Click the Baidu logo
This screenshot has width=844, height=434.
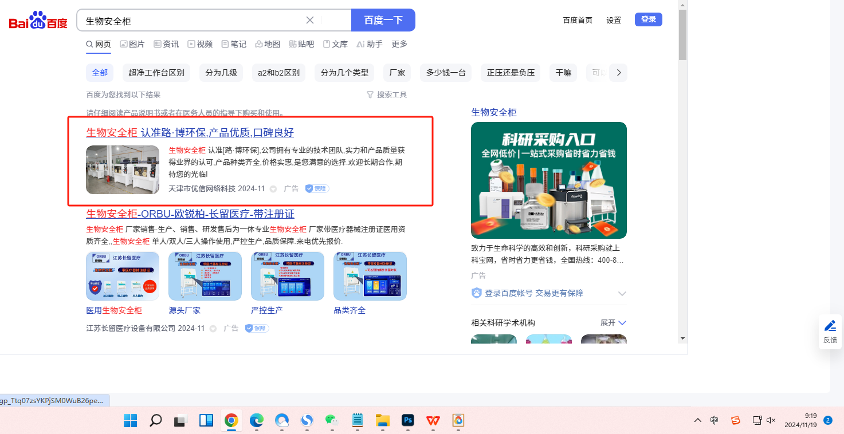38,21
